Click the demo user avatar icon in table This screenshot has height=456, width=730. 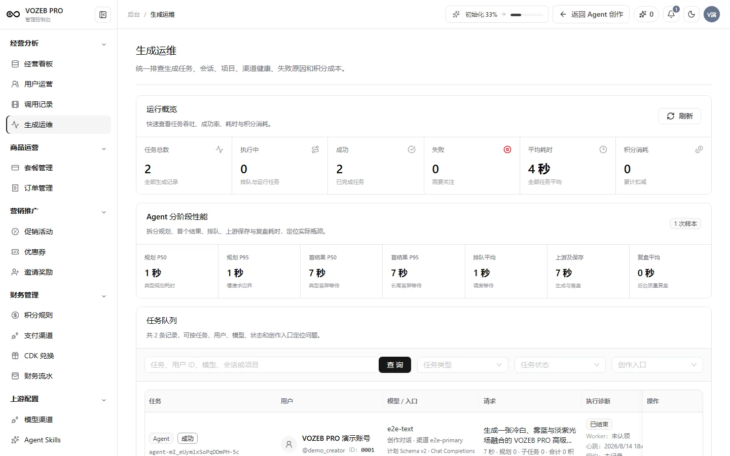click(289, 444)
